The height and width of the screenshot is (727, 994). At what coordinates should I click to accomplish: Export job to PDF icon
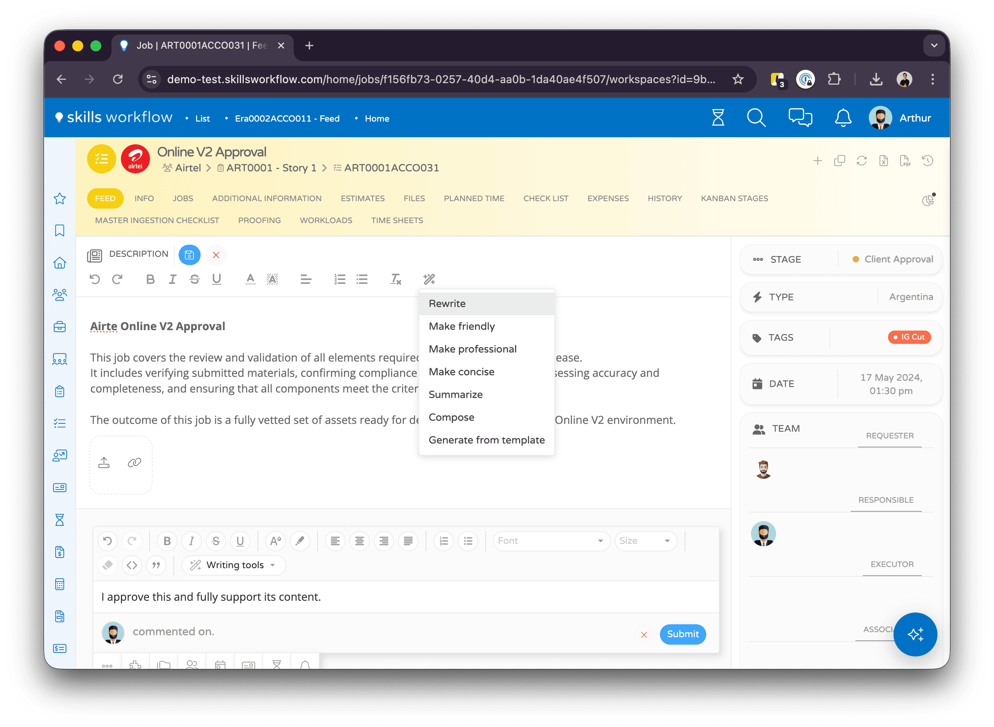(905, 161)
